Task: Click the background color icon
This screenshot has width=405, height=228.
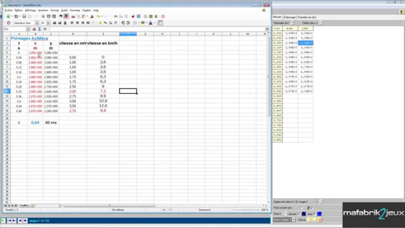Action: 143,23
